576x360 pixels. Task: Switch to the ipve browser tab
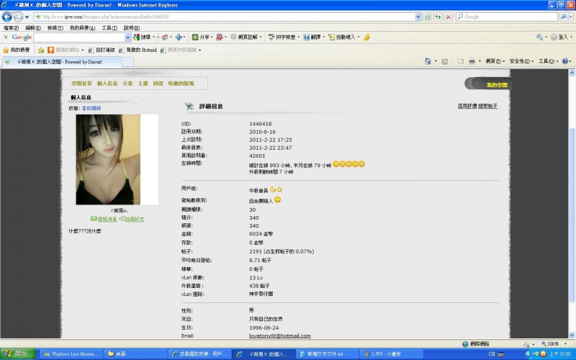coord(62,62)
